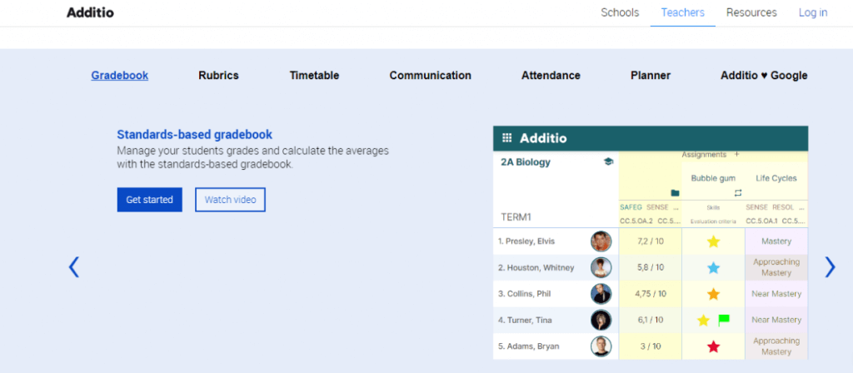This screenshot has height=373, width=853.
Task: Select the Additio ♥ Google tab
Action: pos(764,76)
